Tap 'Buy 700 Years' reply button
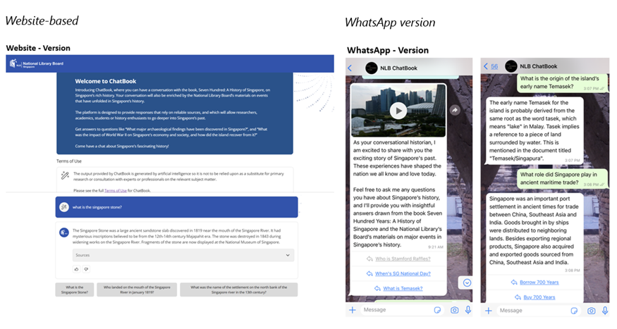The image size is (617, 329). point(538,297)
